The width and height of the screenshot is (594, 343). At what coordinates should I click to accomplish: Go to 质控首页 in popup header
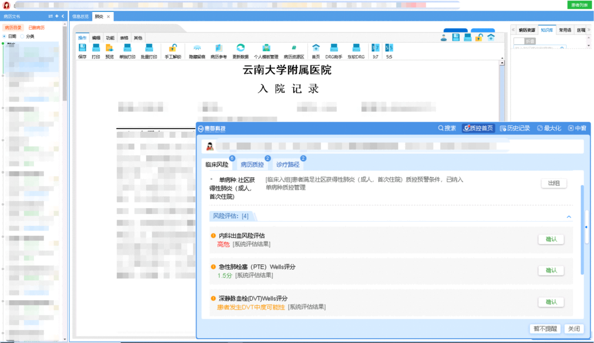click(x=478, y=128)
